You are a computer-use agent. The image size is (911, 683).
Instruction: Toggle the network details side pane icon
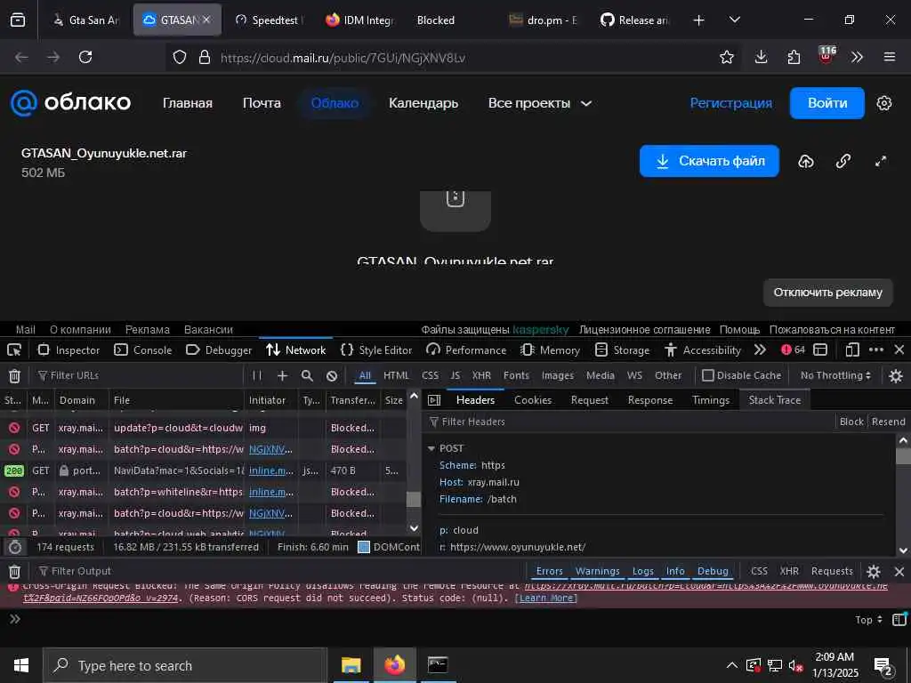pyautogui.click(x=434, y=400)
